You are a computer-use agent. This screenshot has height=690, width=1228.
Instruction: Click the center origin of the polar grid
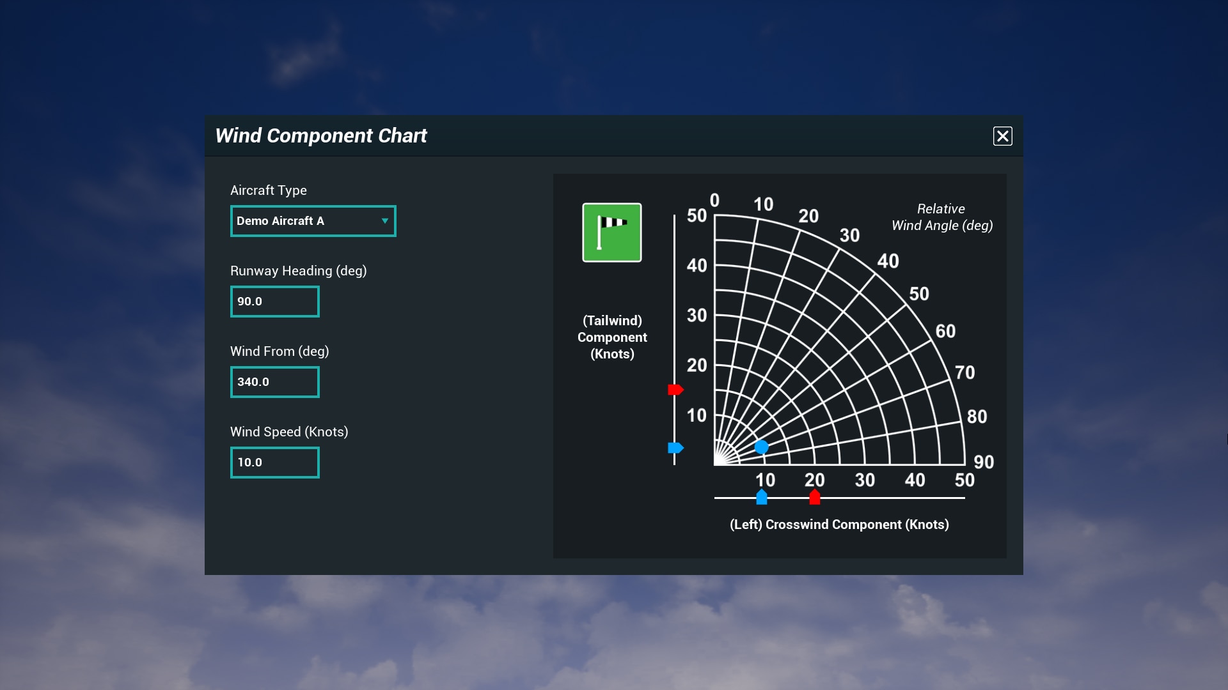[714, 463]
